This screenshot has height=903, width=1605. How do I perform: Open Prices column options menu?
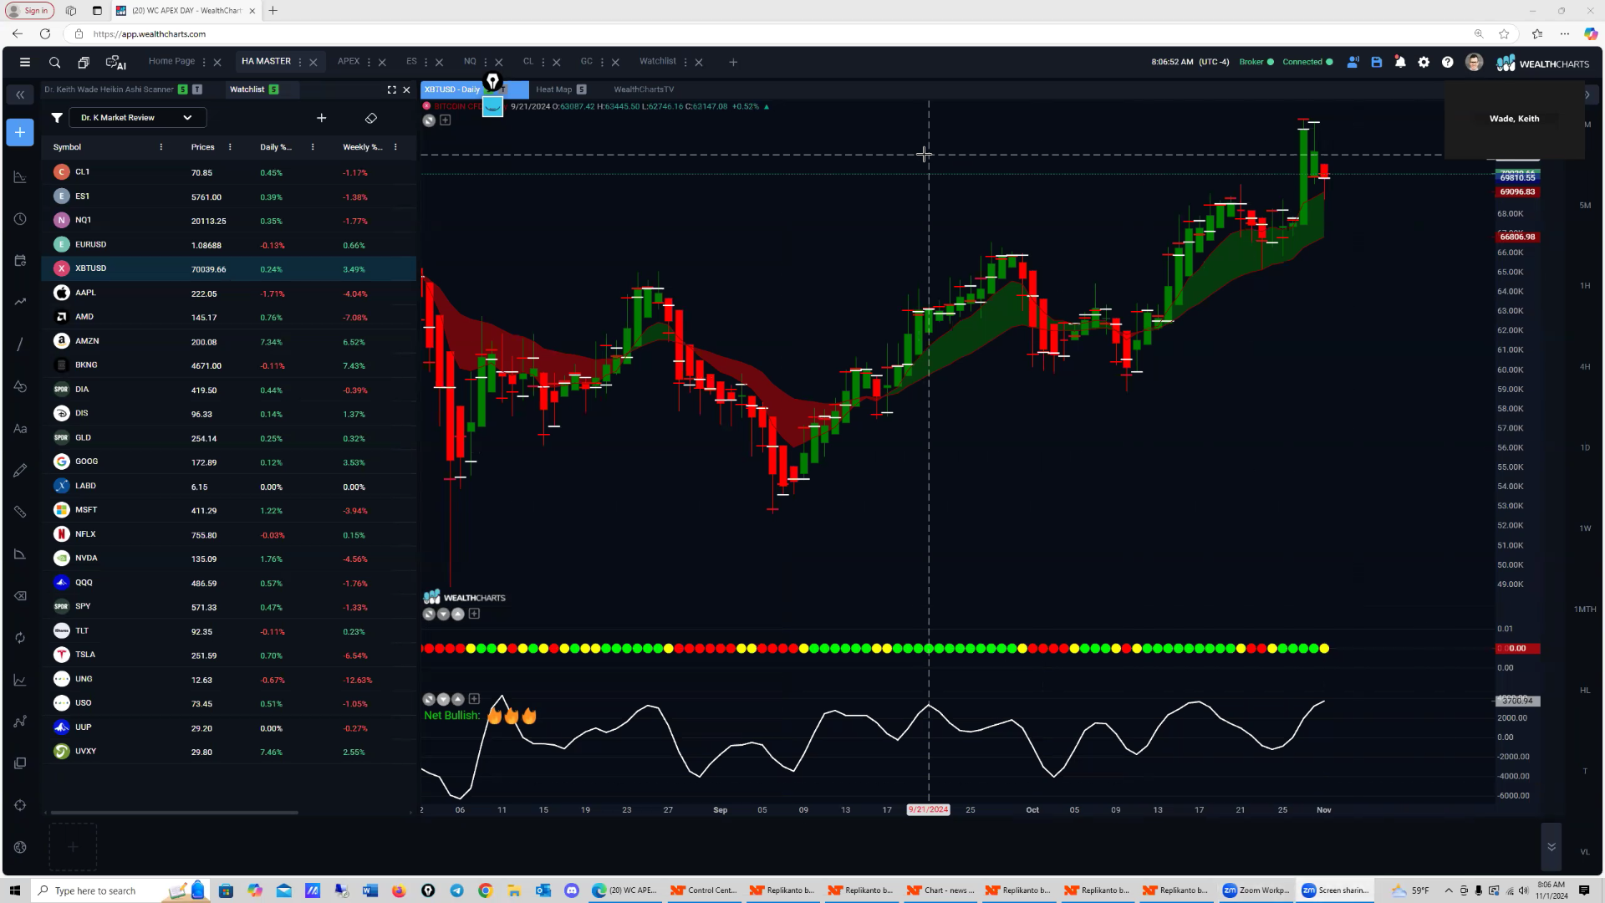pos(230,147)
